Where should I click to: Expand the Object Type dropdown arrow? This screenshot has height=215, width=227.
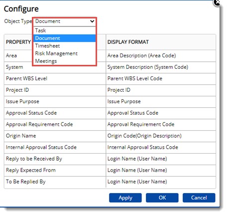tap(92, 21)
